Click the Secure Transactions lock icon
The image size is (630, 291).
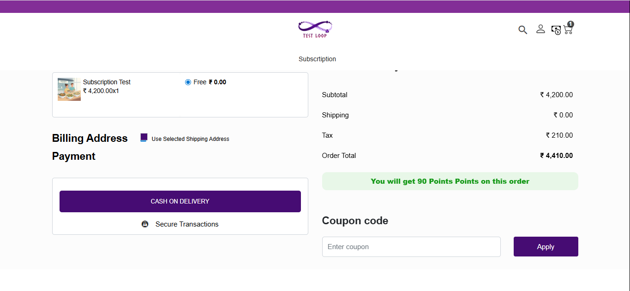pyautogui.click(x=145, y=224)
